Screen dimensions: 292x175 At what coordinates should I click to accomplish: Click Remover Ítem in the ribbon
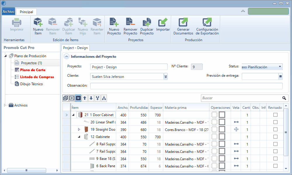pos(53,26)
